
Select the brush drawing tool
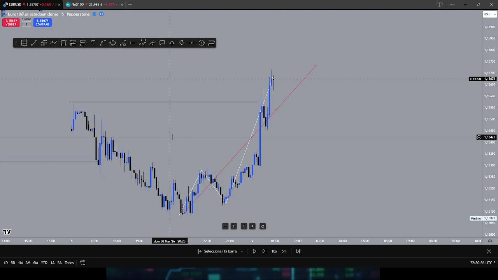[153, 43]
